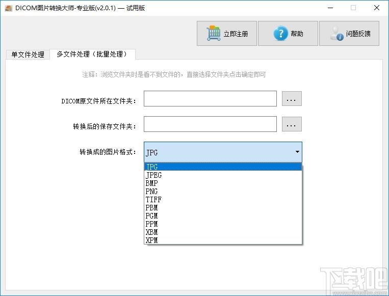The image size is (389, 296).
Task: Click the gray 注释 hint text
Action: coord(174,74)
